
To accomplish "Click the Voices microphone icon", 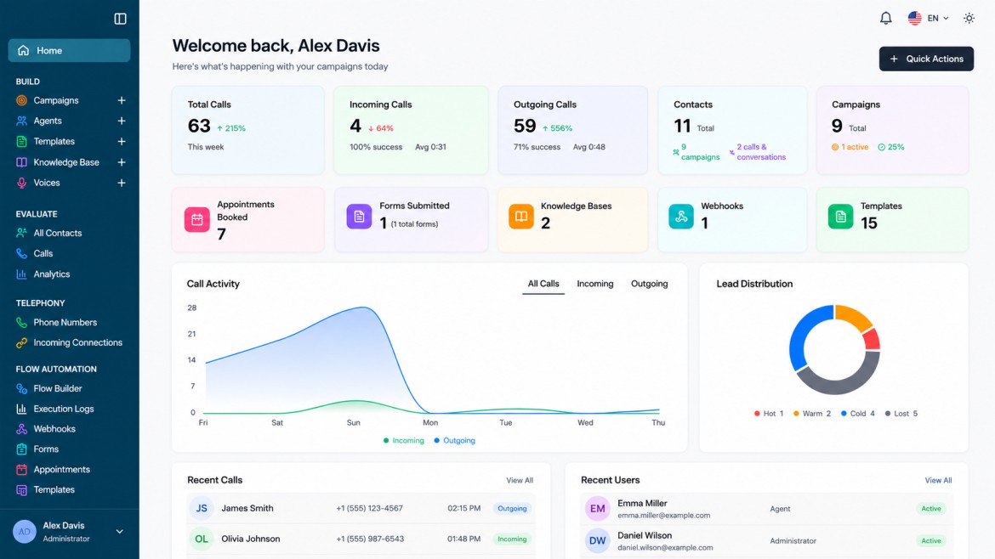I will click(x=21, y=183).
